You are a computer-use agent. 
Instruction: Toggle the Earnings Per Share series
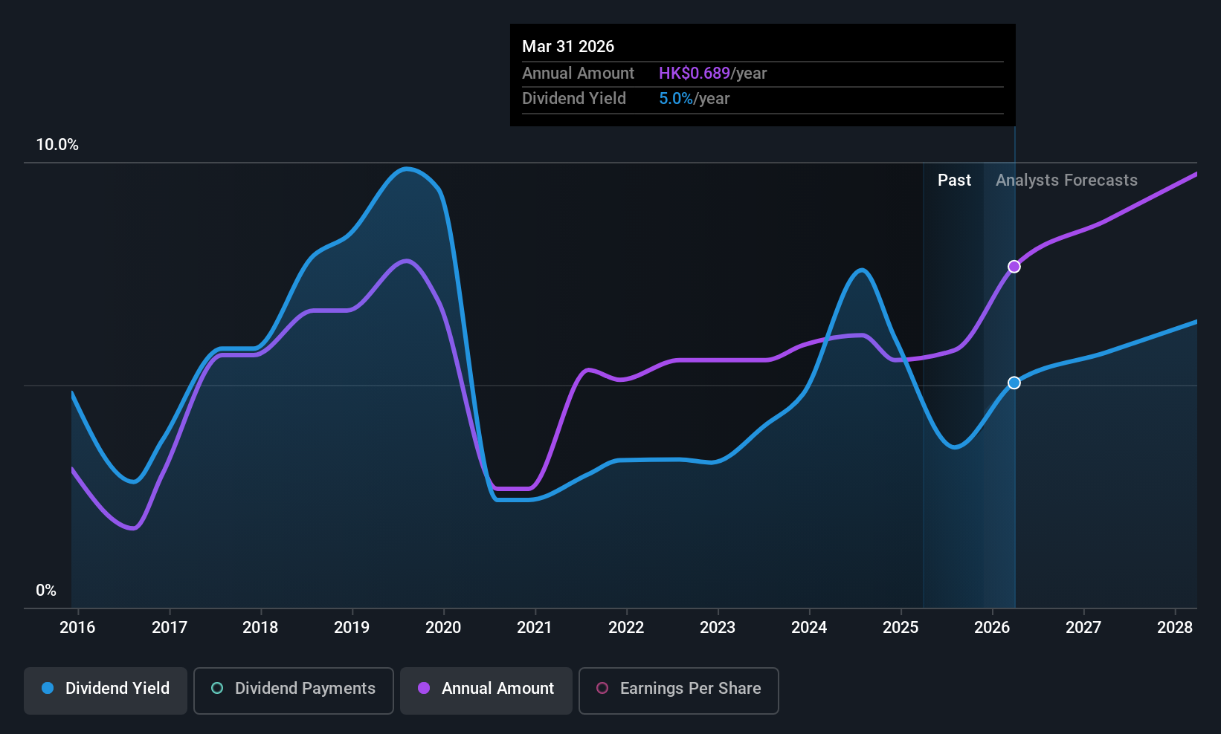[679, 691]
